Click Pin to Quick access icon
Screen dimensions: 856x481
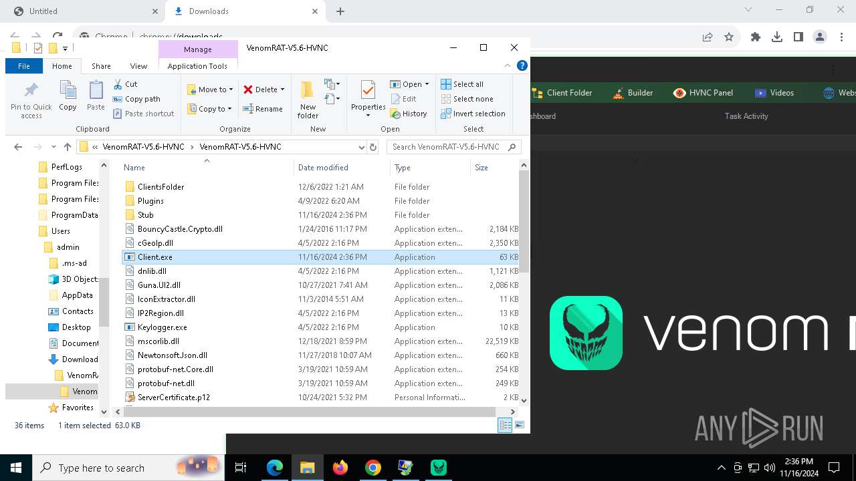pyautogui.click(x=31, y=100)
